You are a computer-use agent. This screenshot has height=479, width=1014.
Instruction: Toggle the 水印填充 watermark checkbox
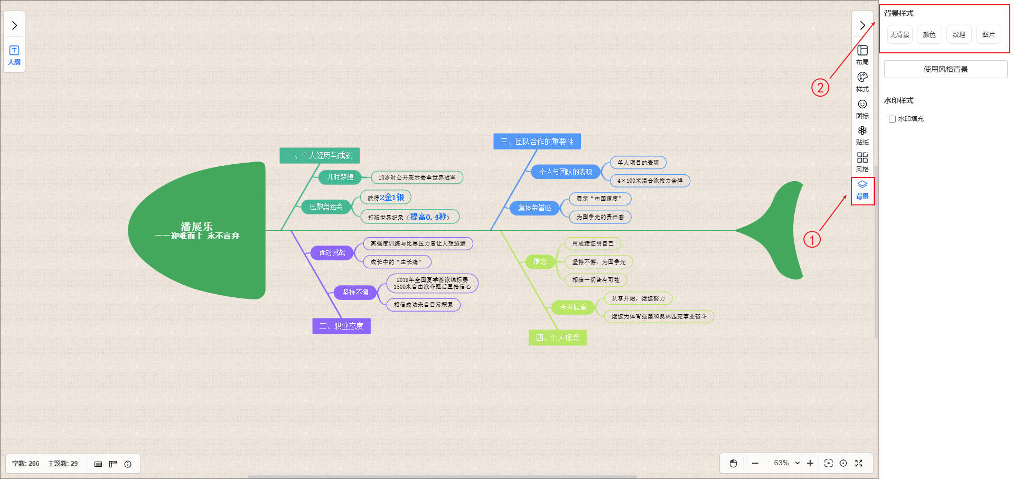tap(892, 119)
